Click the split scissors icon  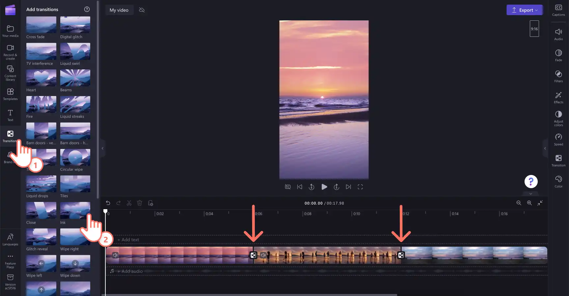pos(129,203)
